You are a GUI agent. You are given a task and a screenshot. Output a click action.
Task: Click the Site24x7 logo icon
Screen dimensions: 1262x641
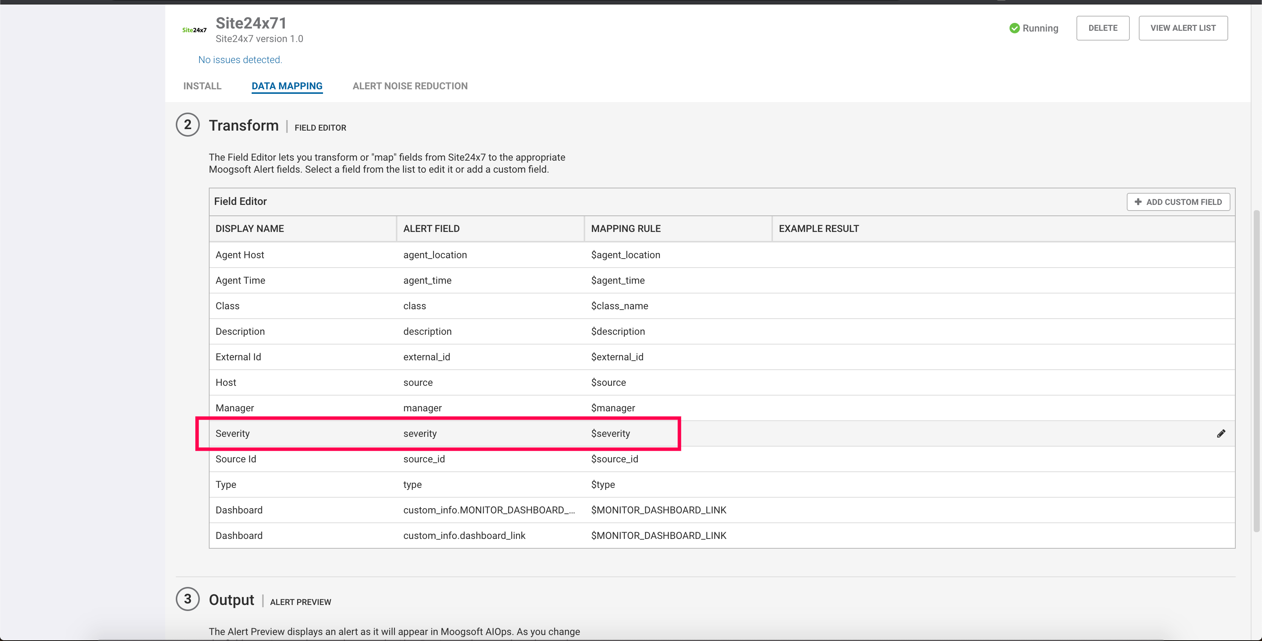pyautogui.click(x=195, y=30)
